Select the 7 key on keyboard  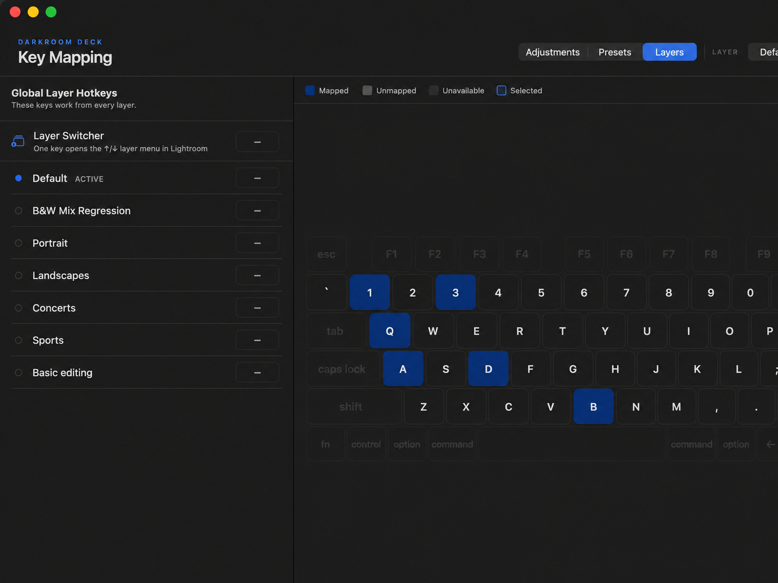[x=626, y=293]
